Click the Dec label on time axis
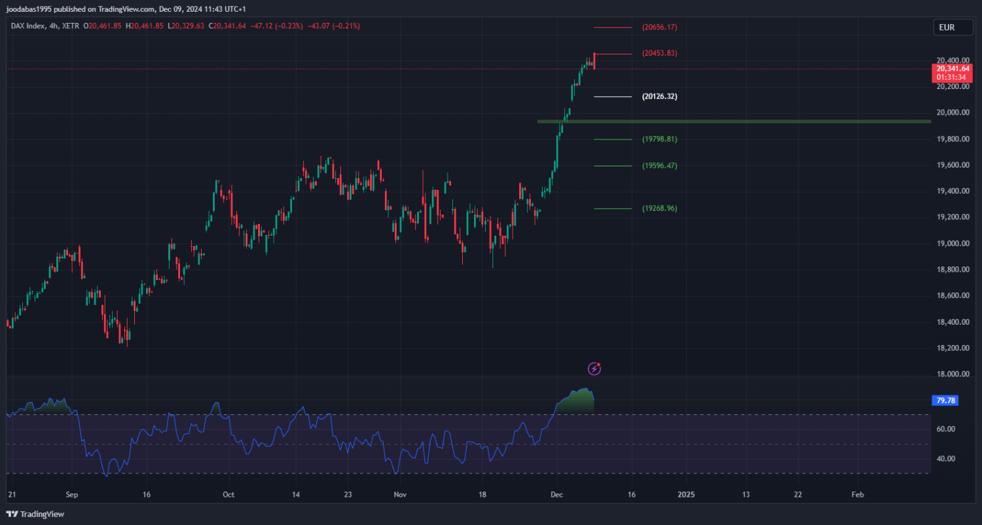Viewport: 982px width, 525px height. [556, 495]
